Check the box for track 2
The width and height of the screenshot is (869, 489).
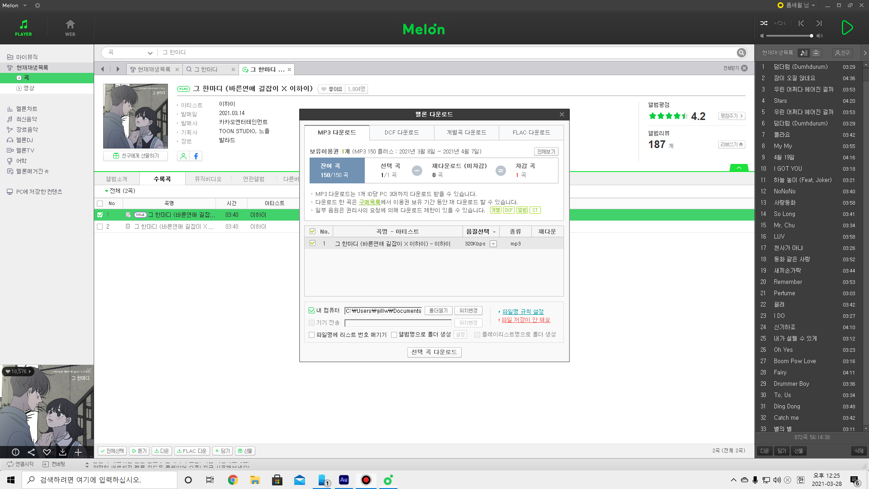pos(100,226)
